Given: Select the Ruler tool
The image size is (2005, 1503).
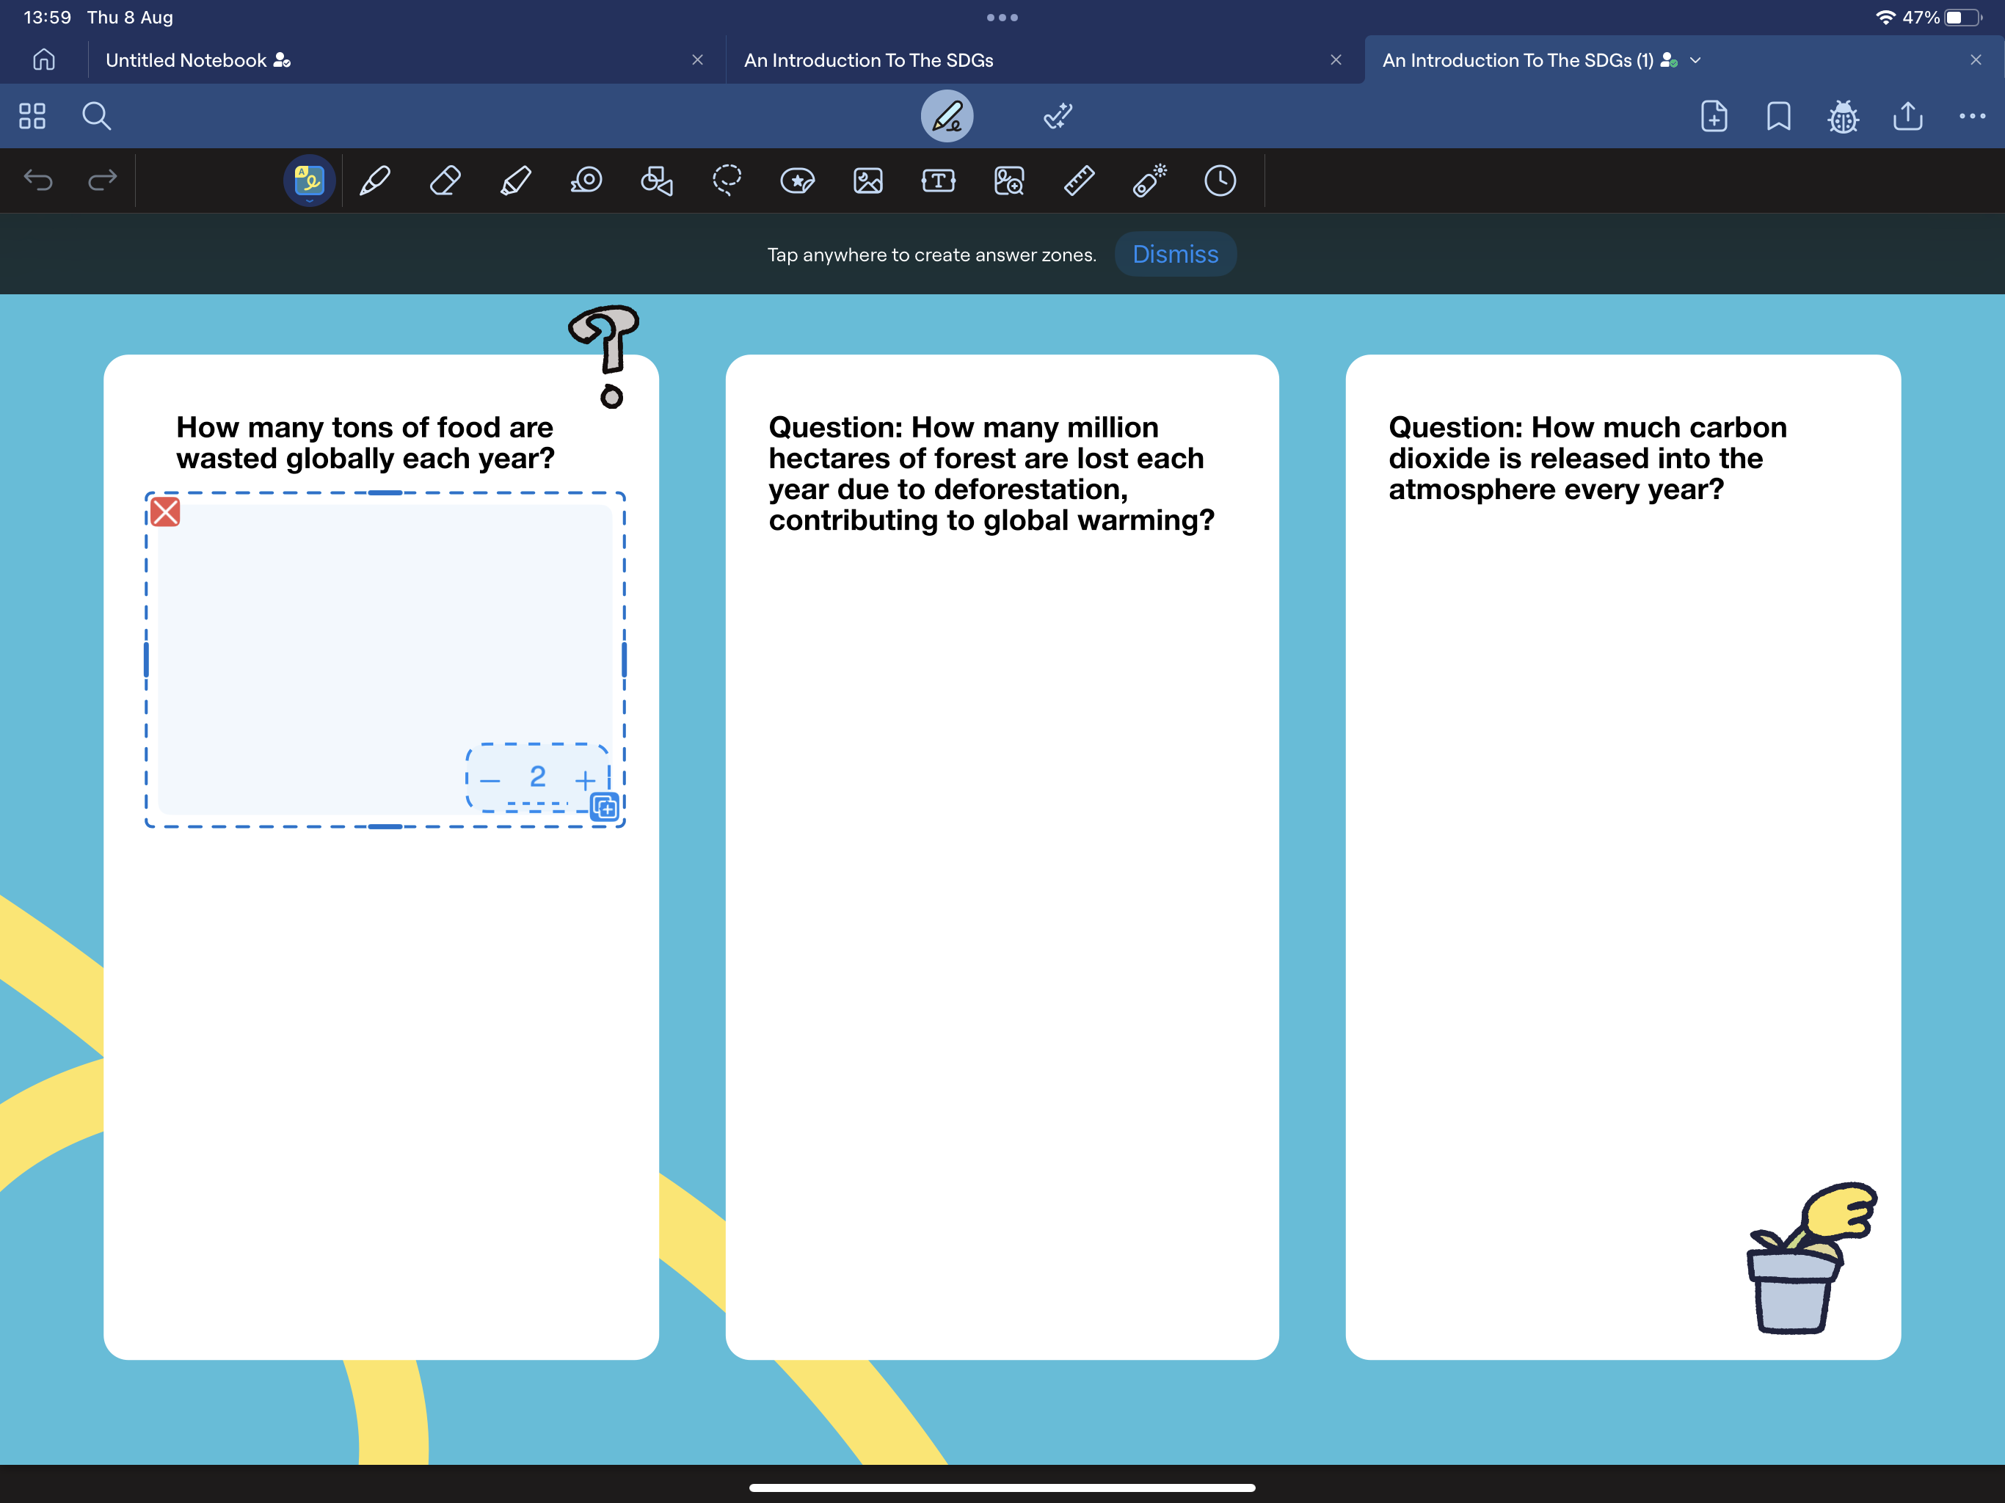Looking at the screenshot, I should [x=1079, y=181].
